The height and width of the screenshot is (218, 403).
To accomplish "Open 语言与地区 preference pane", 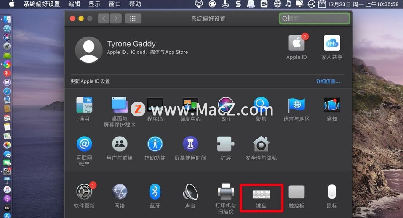I will [296, 109].
